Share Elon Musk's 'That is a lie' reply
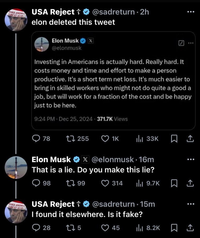Screen dimensions: 200x238 pyautogui.click(x=190, y=183)
